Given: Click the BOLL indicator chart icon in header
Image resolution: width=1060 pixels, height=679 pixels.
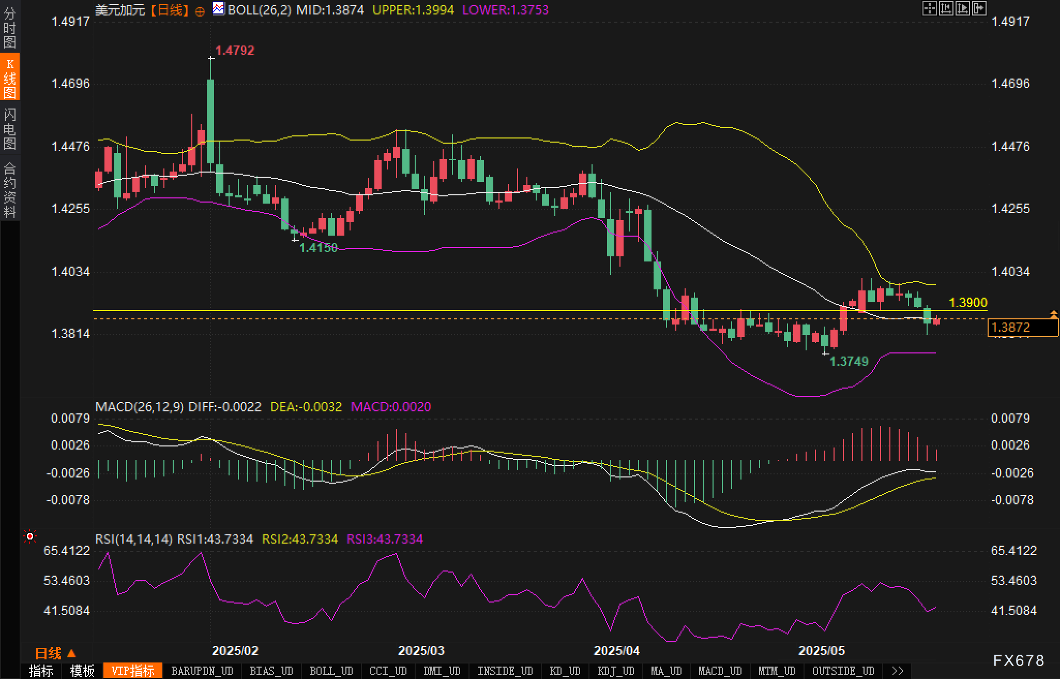Looking at the screenshot, I should tap(219, 9).
